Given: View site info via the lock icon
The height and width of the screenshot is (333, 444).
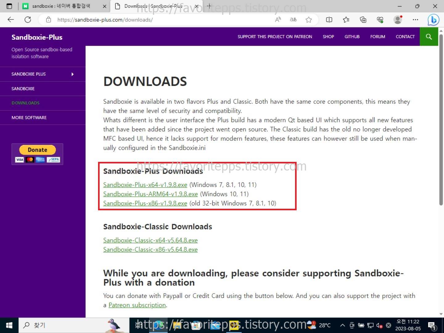Looking at the screenshot, I should (48, 20).
